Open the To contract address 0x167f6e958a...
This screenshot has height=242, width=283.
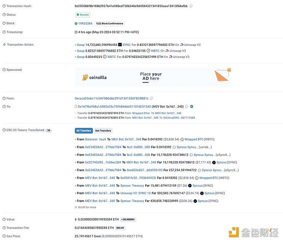click(x=114, y=107)
